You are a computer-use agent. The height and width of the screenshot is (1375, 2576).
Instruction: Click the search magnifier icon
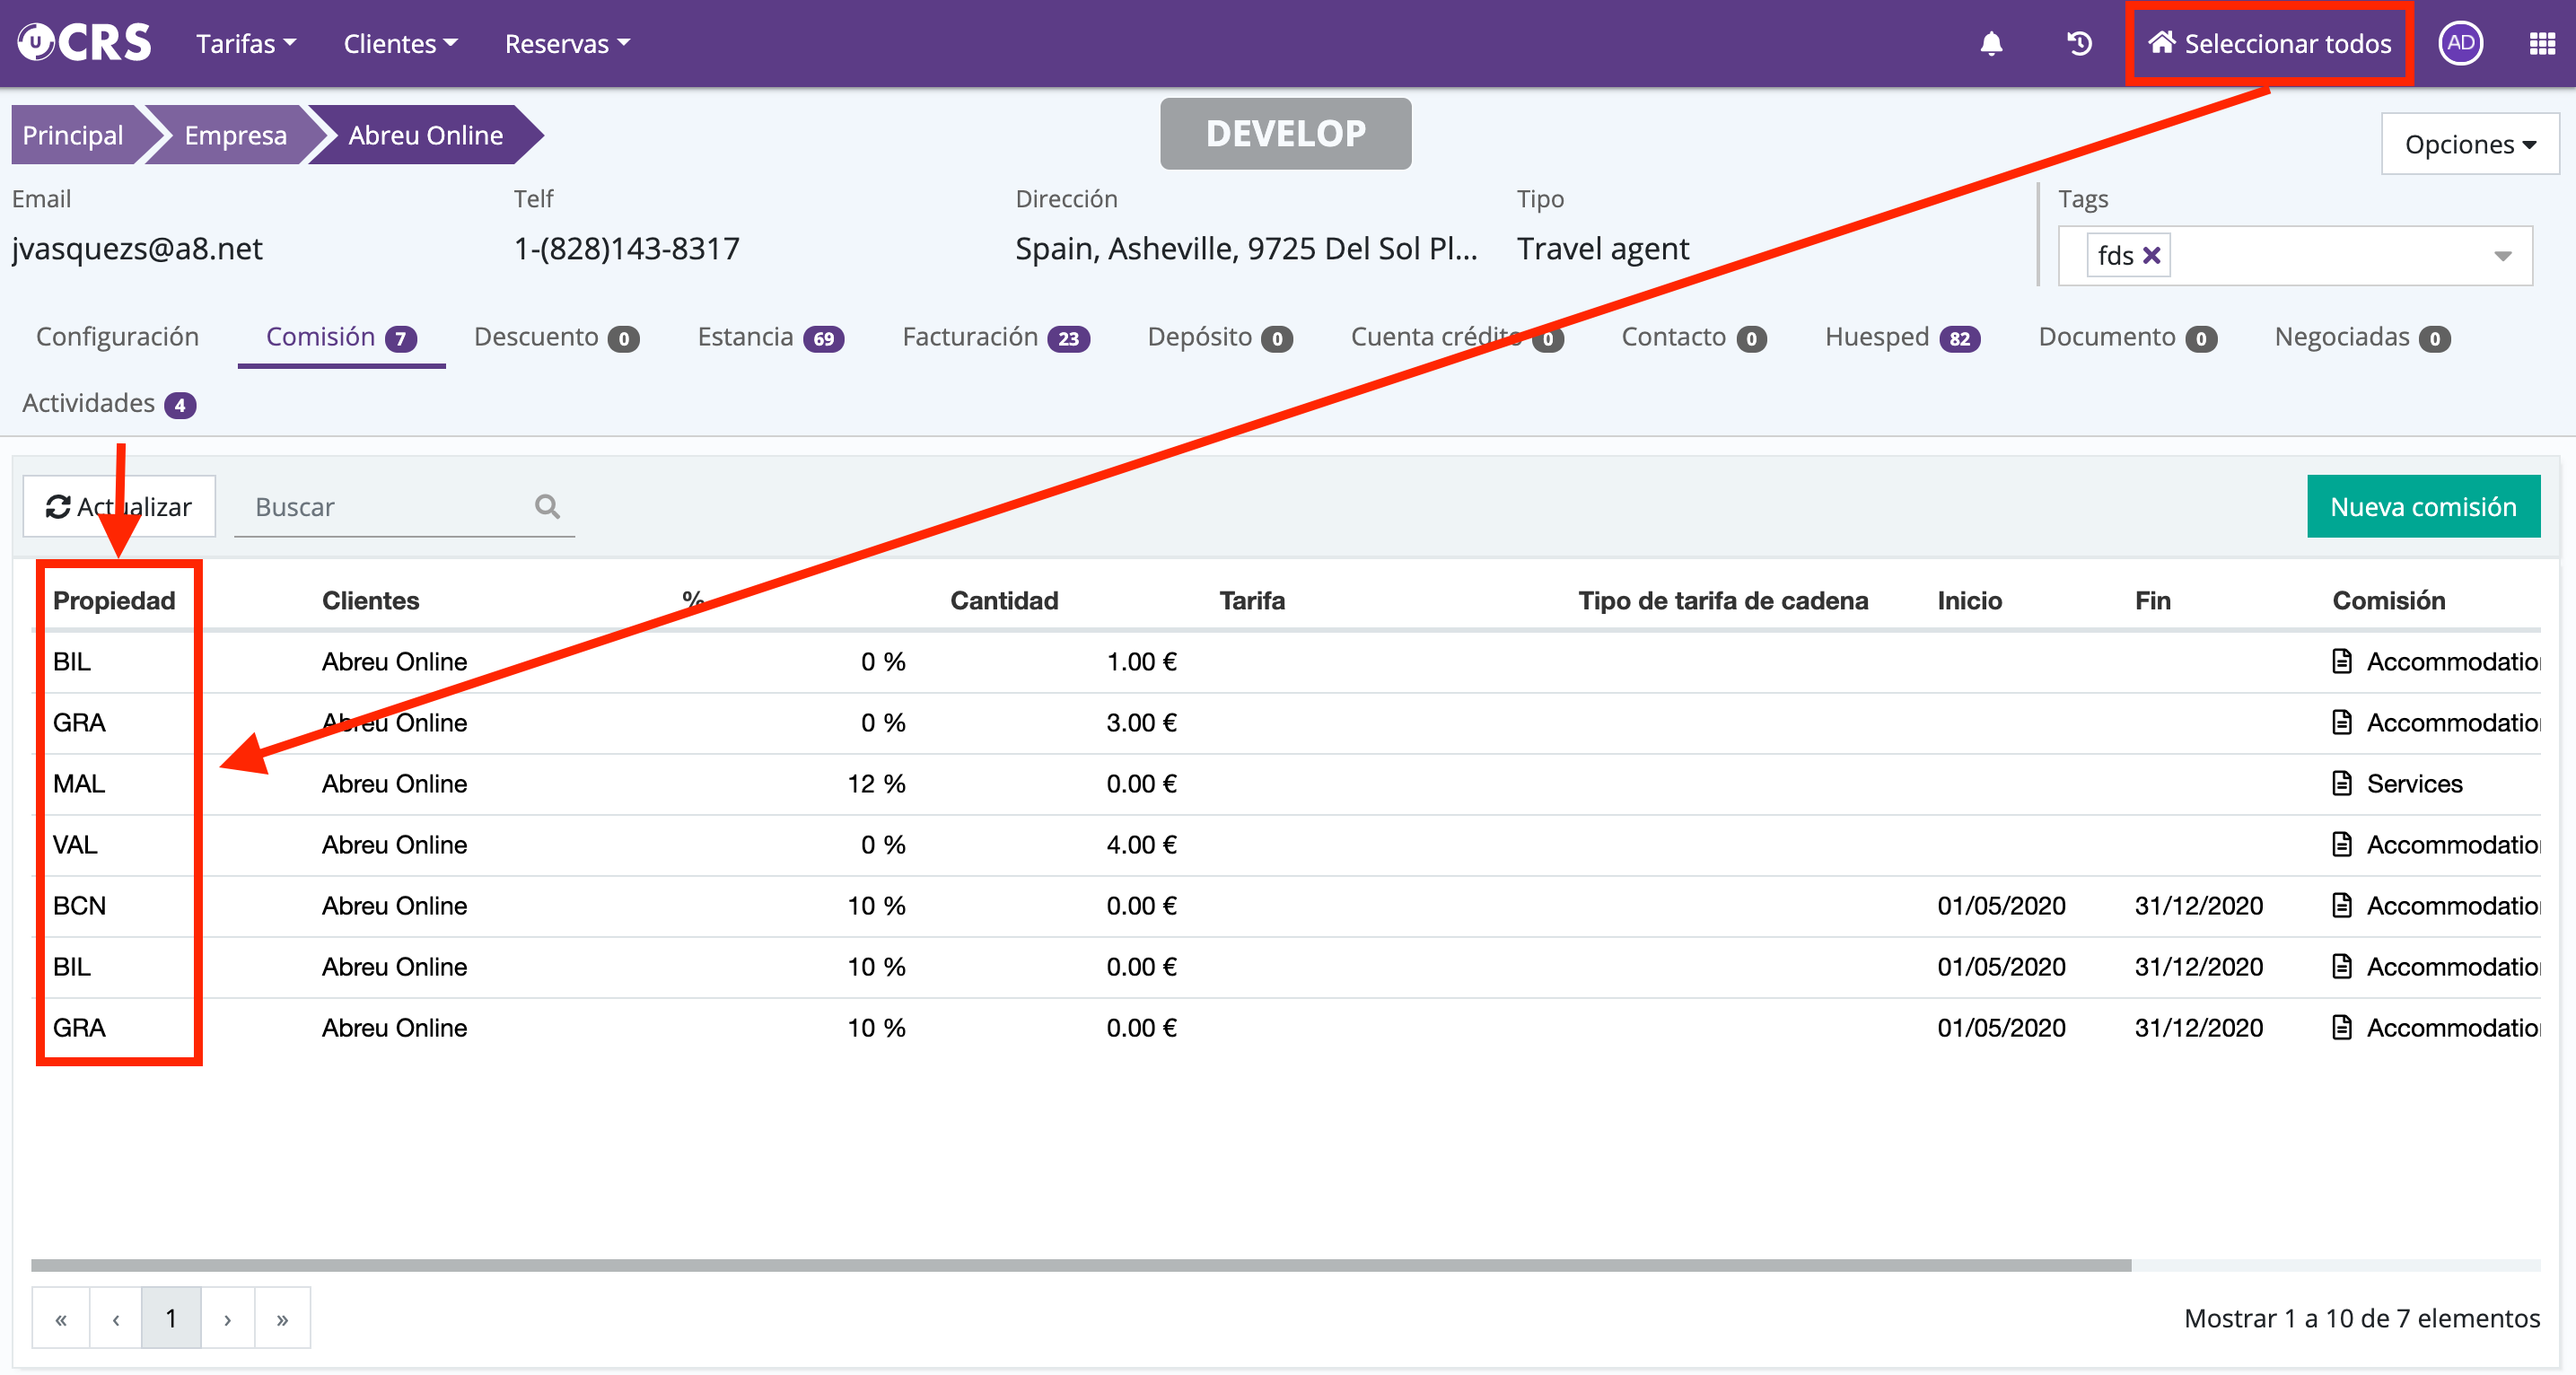coord(547,506)
